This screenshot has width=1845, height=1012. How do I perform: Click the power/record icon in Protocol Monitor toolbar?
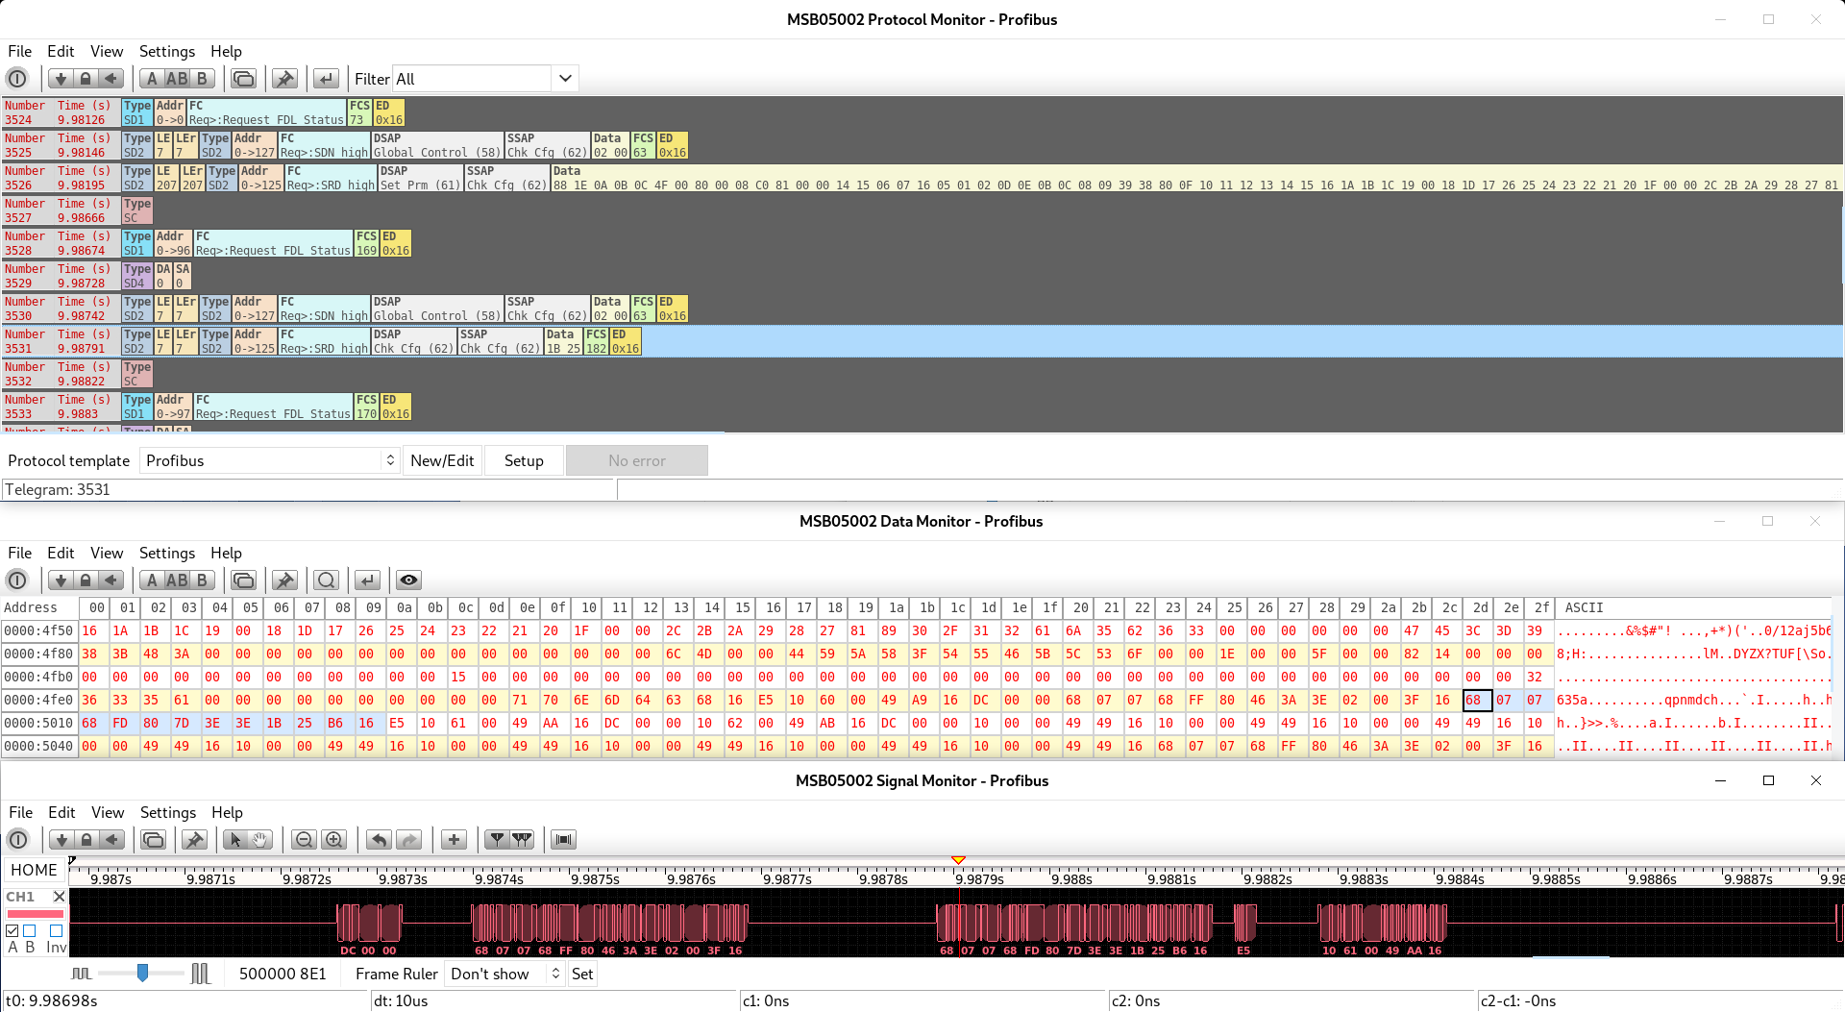click(x=17, y=79)
